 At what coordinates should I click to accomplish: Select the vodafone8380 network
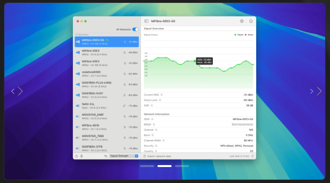pos(107,74)
